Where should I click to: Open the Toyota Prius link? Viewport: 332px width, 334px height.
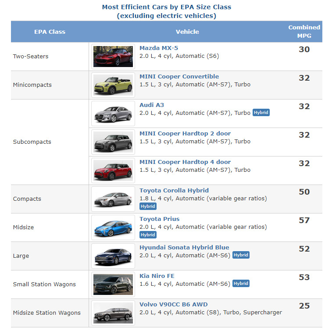[x=159, y=219]
